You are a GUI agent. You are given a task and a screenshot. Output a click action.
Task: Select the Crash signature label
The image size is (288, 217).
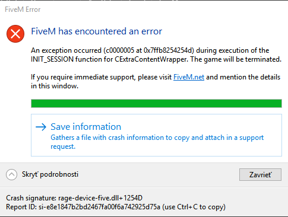click(x=31, y=198)
